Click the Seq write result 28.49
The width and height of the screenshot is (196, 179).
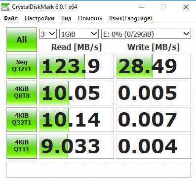[154, 66]
